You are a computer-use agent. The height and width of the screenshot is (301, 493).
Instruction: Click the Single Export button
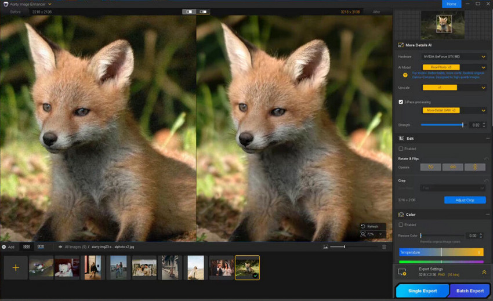pyautogui.click(x=422, y=291)
